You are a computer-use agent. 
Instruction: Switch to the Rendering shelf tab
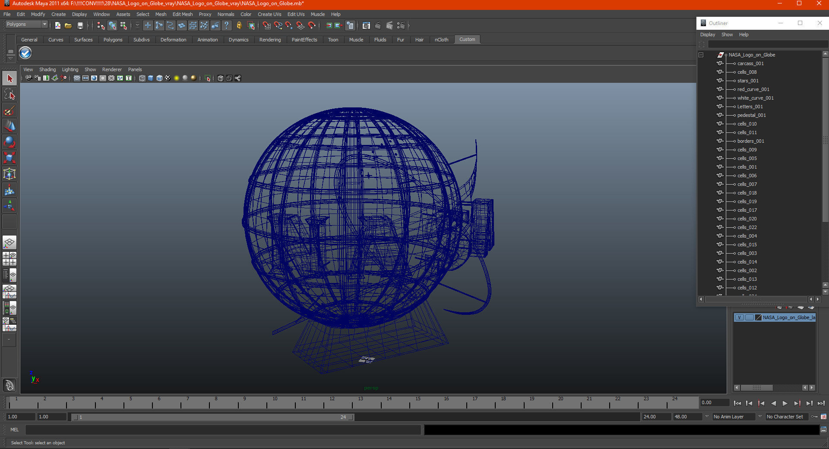(x=270, y=40)
